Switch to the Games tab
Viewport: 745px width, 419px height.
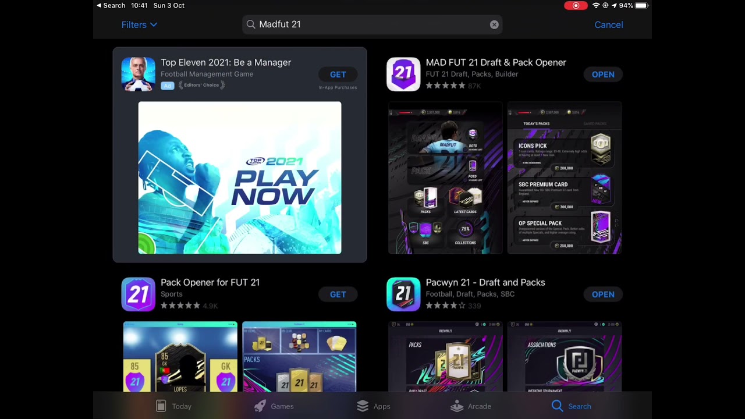(274, 406)
